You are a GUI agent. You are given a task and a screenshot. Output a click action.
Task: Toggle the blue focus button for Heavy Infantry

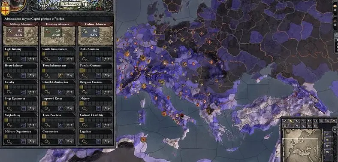(23, 76)
